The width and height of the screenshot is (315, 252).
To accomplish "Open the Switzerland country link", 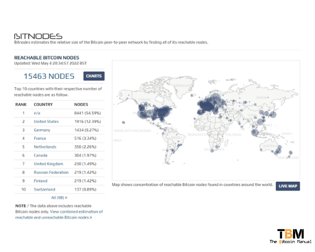I will (45, 190).
